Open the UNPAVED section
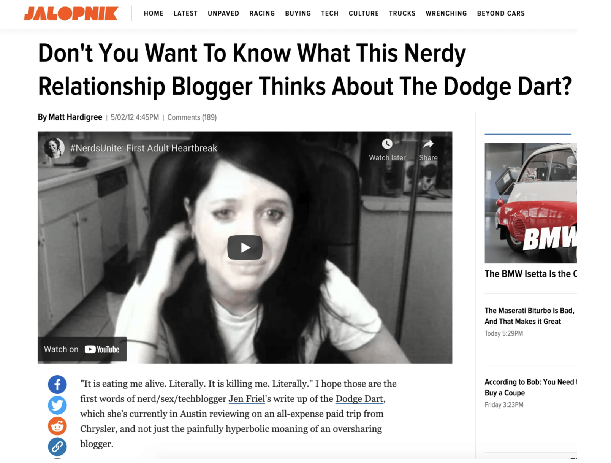The height and width of the screenshot is (463, 611). click(x=223, y=13)
